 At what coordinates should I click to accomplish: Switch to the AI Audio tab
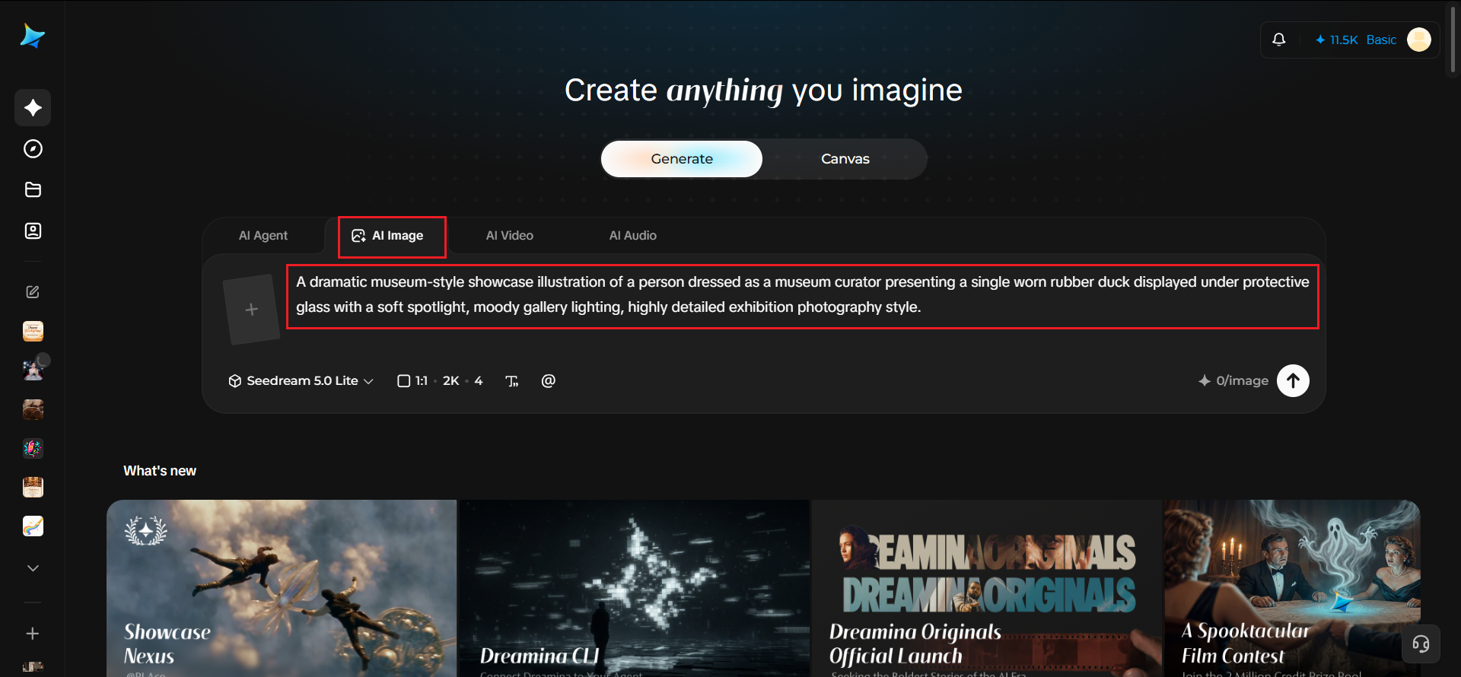[633, 236]
